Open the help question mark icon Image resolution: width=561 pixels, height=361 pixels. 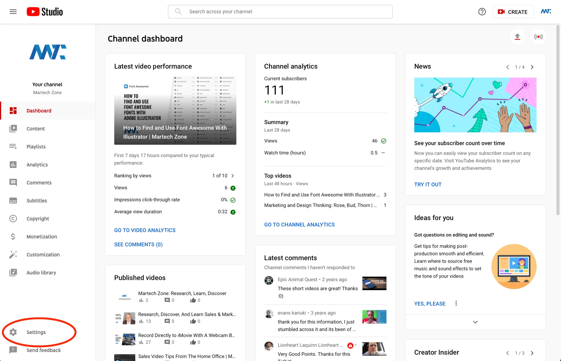[x=482, y=12]
